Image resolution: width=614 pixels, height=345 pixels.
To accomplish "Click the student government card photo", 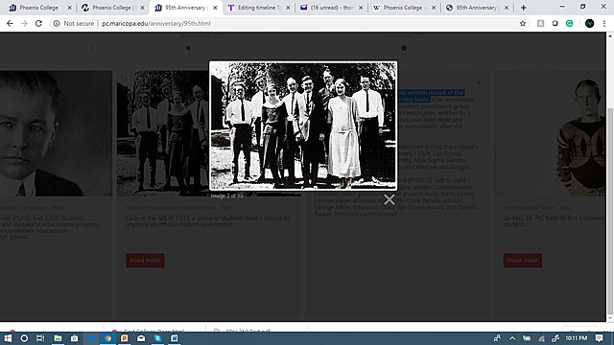I will click(163, 133).
